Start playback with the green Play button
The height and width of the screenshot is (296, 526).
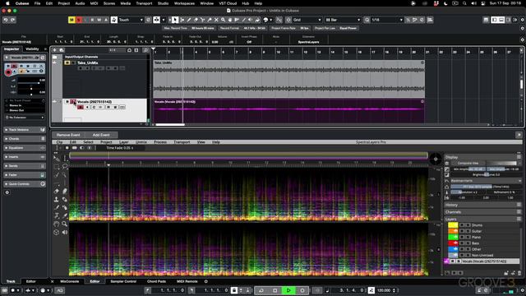288,290
